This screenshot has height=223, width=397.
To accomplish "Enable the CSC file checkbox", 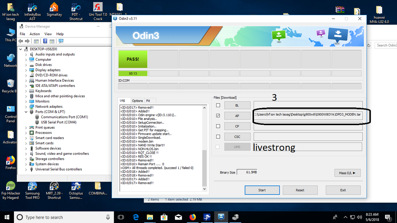I will [218, 137].
